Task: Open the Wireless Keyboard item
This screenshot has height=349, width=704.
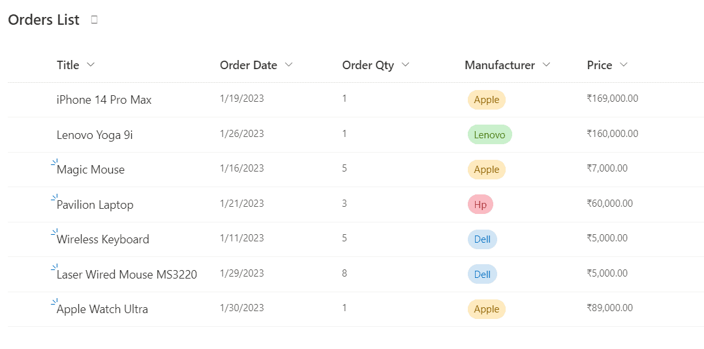Action: 103,239
